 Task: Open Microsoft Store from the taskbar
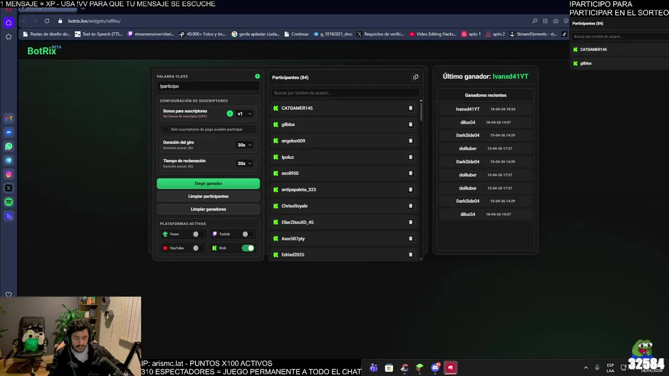pos(389,368)
